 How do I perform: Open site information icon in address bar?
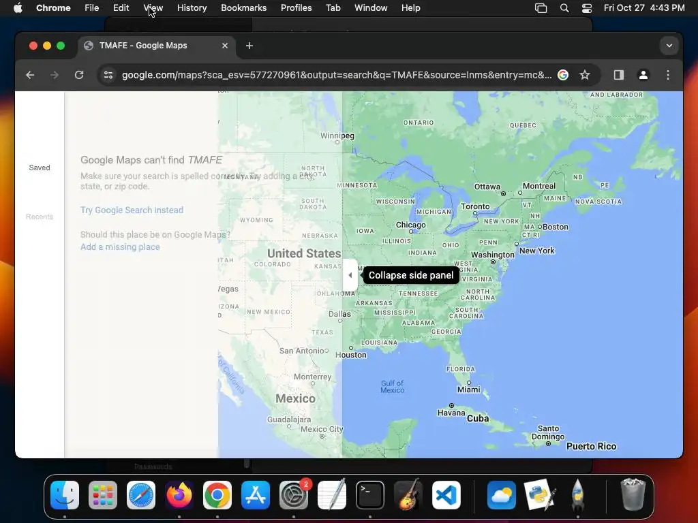pyautogui.click(x=108, y=75)
